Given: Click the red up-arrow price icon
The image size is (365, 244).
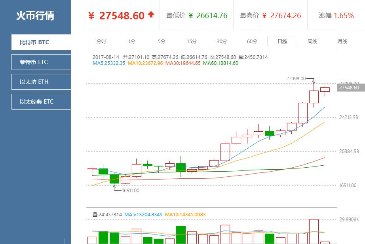Looking at the screenshot, I should tap(151, 14).
